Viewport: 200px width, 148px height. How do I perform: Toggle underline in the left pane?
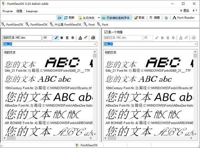(67, 38)
